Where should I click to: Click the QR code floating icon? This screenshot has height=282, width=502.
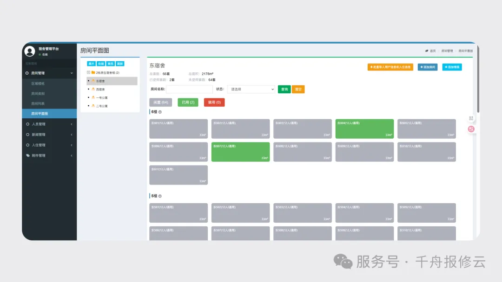471,119
